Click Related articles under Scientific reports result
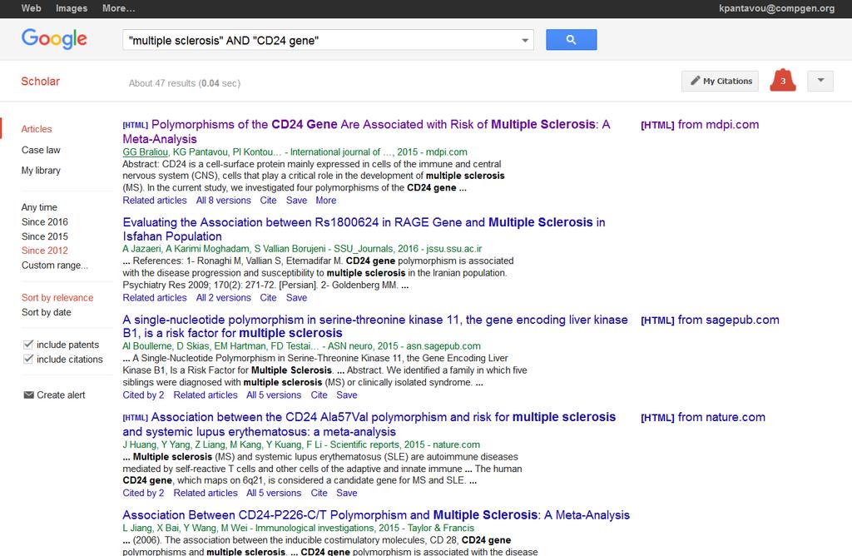This screenshot has width=852, height=556. click(x=206, y=493)
